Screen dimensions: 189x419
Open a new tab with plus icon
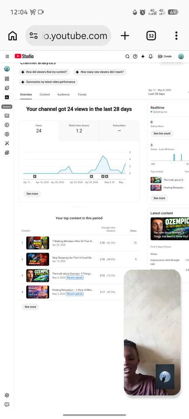pos(125,36)
